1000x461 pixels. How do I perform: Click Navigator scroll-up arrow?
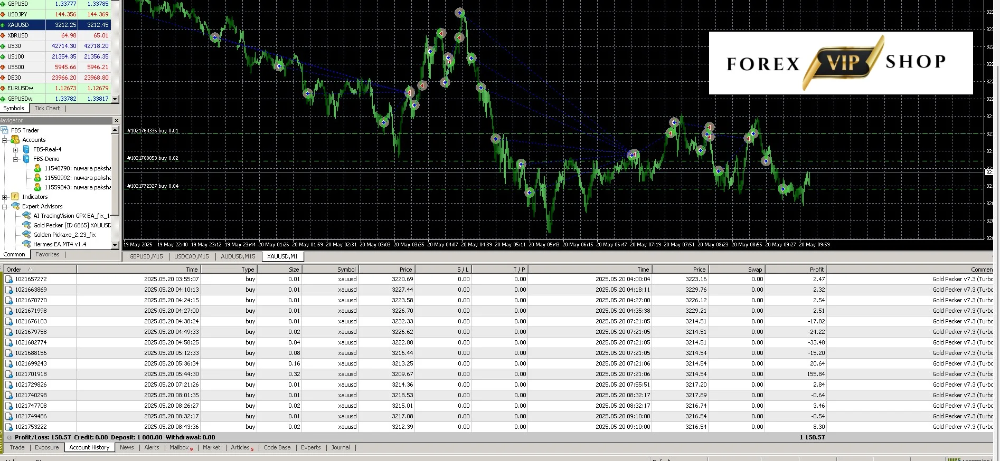115,130
